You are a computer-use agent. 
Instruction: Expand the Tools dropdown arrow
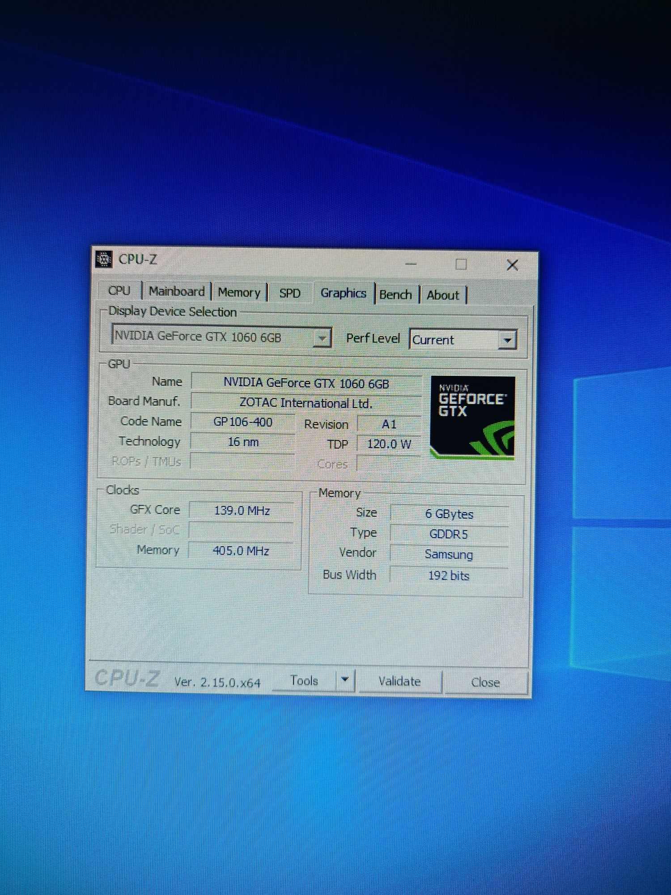pos(345,680)
